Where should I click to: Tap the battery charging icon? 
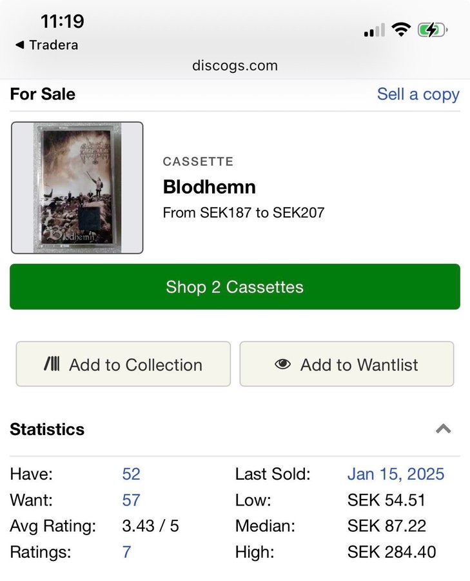point(432,30)
